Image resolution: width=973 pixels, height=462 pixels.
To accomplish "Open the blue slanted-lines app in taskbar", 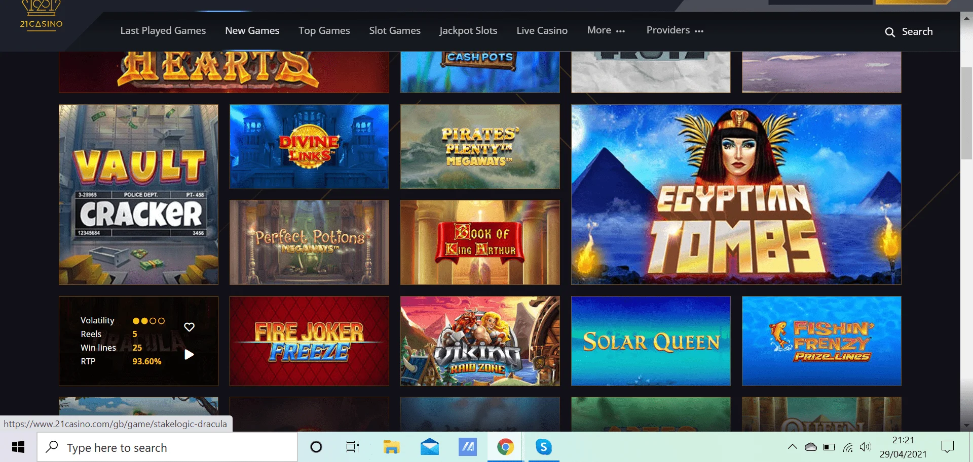I will [x=467, y=447].
